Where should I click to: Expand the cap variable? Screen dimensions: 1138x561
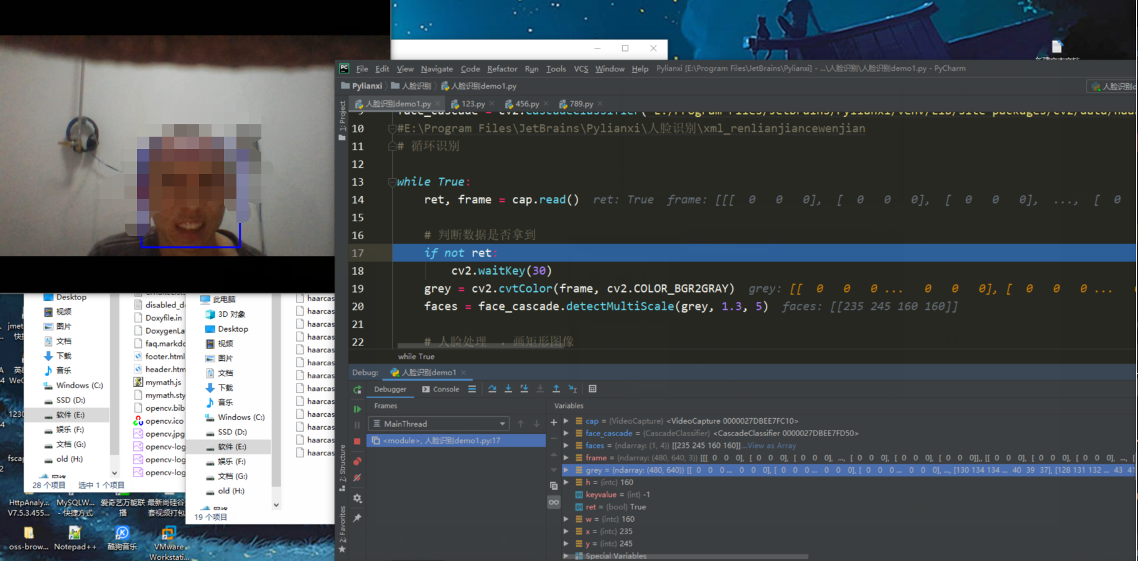pyautogui.click(x=566, y=421)
